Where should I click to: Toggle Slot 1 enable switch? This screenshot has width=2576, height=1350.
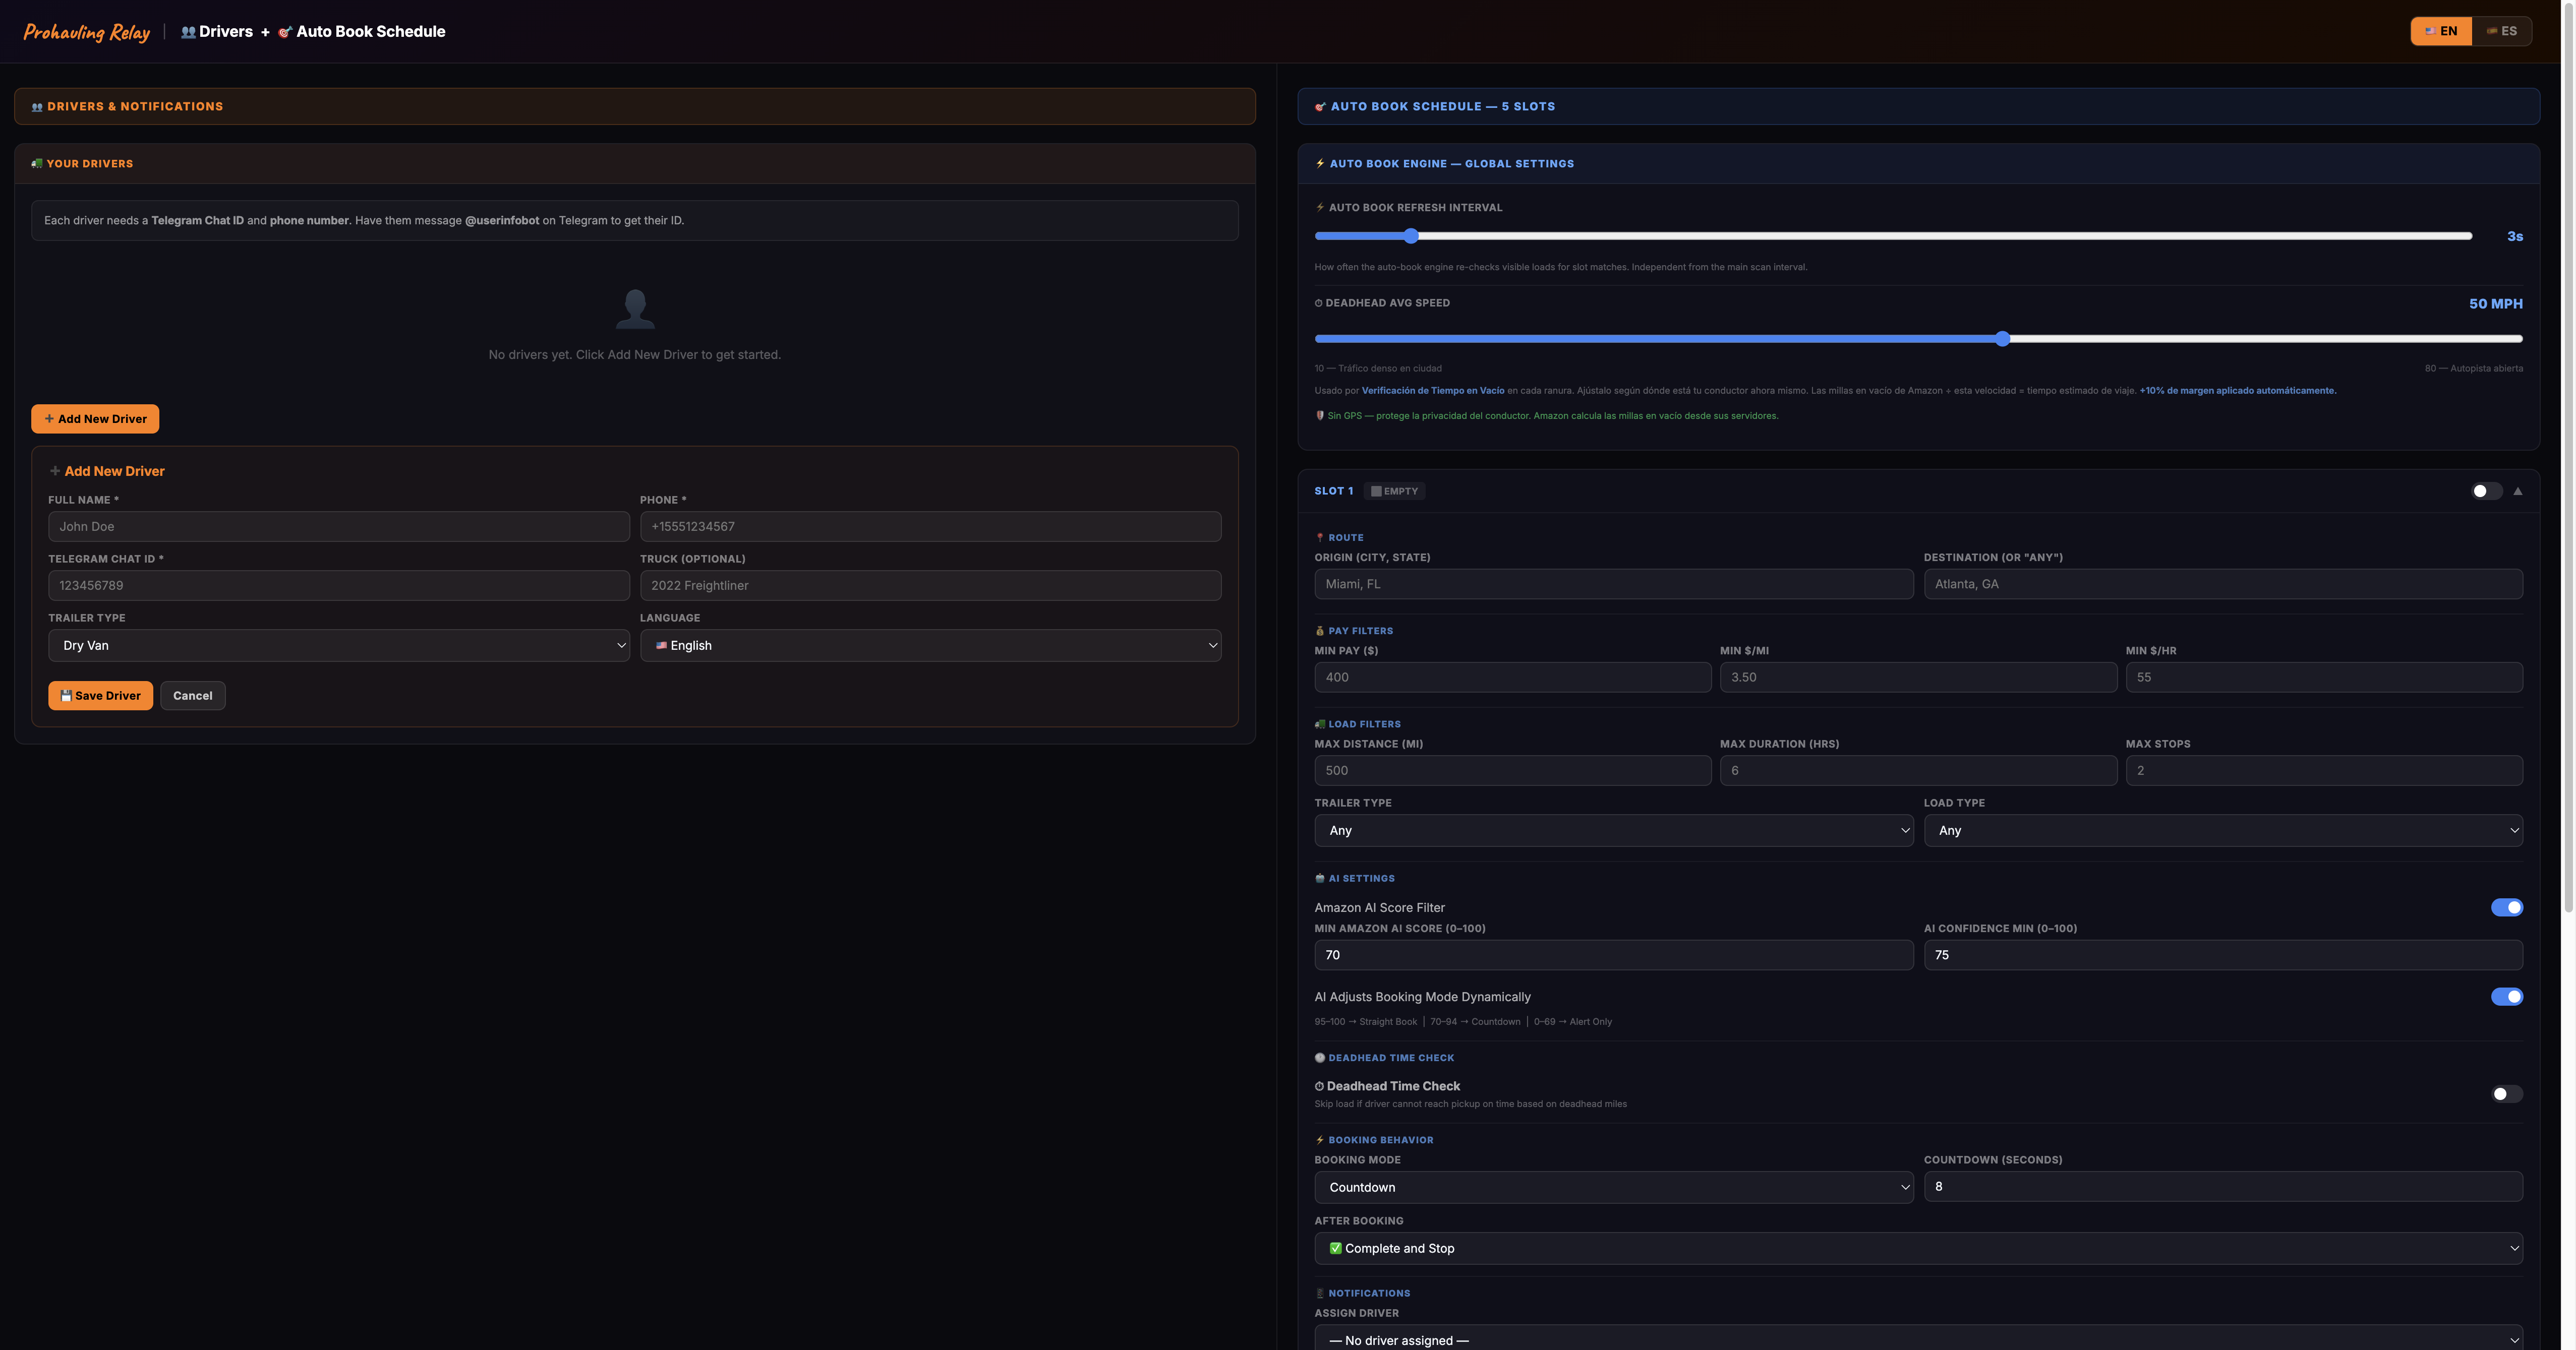[2486, 492]
